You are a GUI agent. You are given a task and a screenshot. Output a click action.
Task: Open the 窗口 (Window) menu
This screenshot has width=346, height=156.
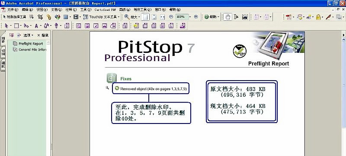pos(160,10)
